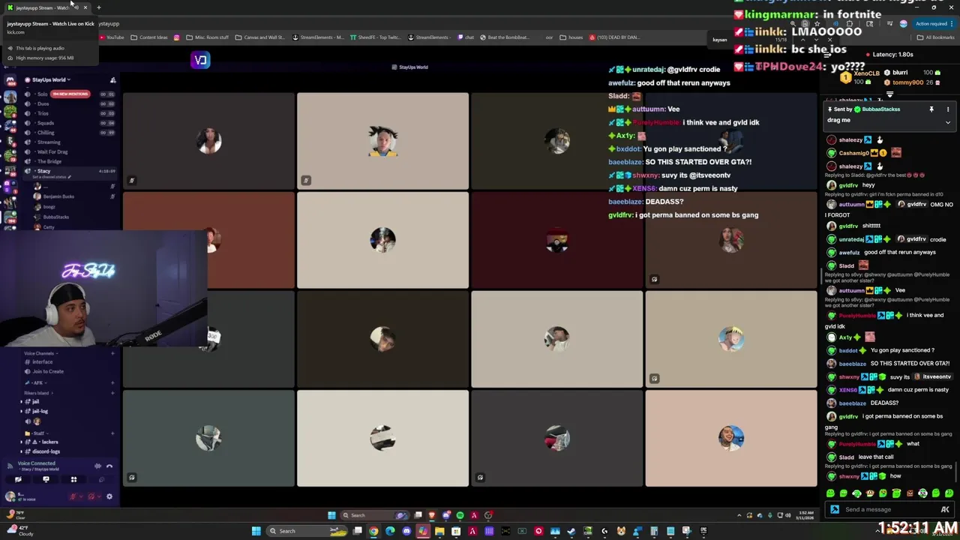Open Windows Start button on outer taskbar

pyautogui.click(x=256, y=531)
